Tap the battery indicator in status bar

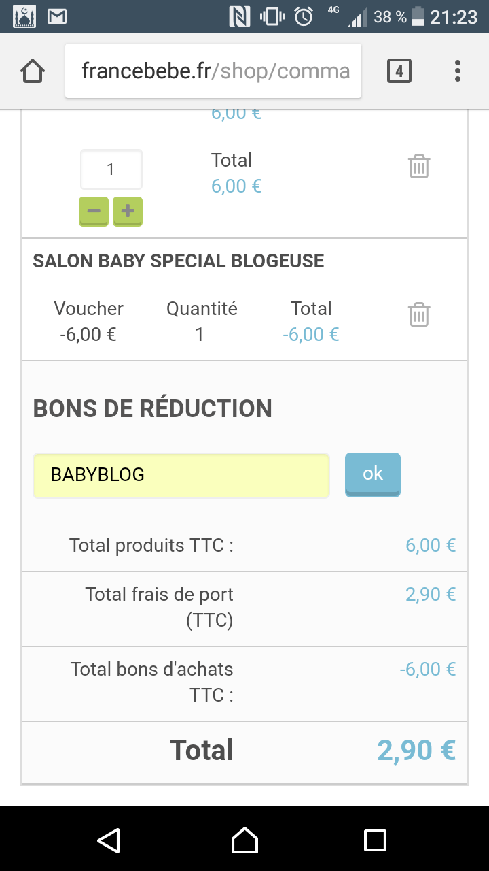[418, 16]
